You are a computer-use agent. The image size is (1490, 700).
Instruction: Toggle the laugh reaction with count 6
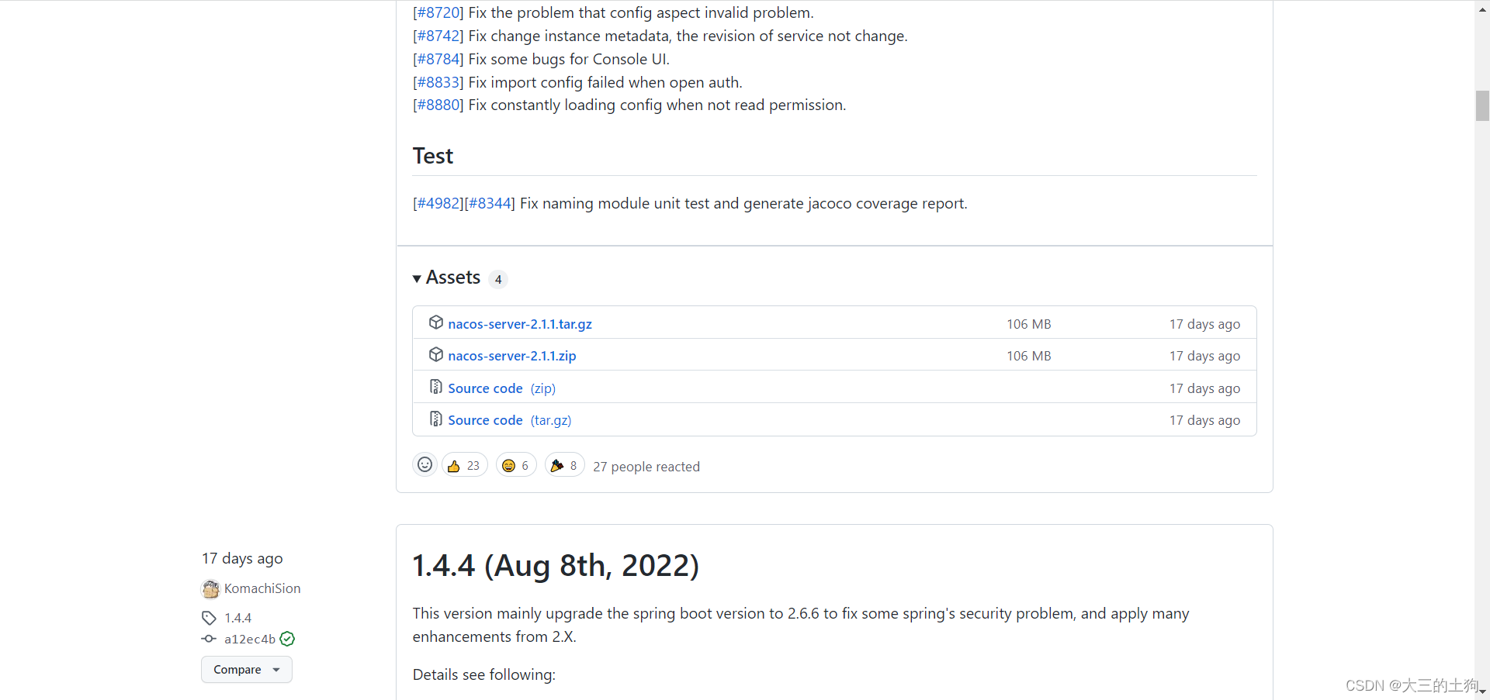516,465
